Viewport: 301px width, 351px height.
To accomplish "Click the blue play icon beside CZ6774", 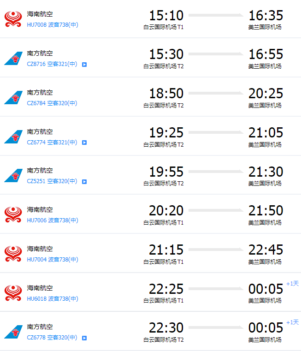I will pos(84,143).
